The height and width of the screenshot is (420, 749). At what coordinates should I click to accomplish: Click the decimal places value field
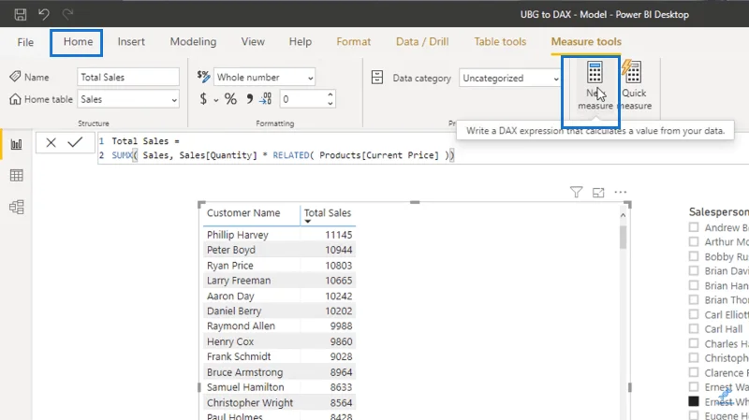point(302,99)
